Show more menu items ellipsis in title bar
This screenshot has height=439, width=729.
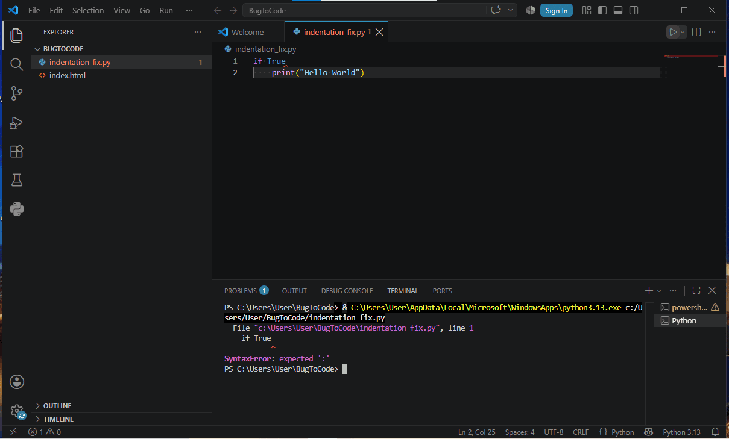click(x=190, y=10)
